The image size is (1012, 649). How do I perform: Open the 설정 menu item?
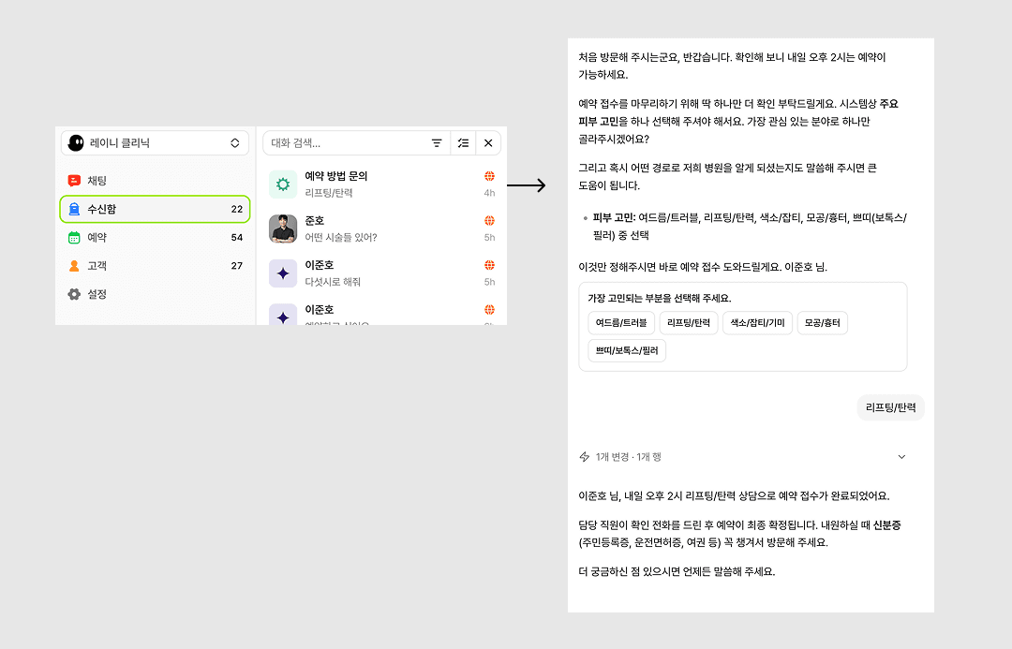(x=155, y=294)
